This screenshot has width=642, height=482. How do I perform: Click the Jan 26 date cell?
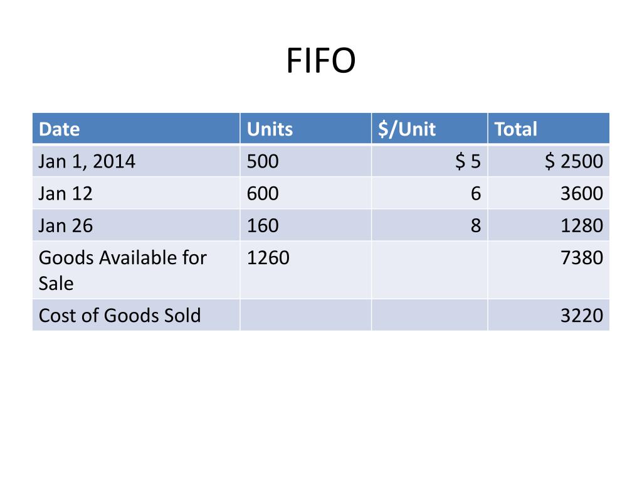click(x=65, y=225)
